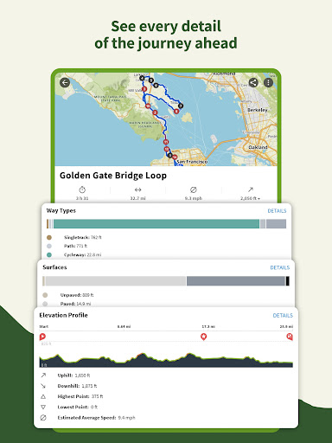
Task: Tap the red finish marker at 28.0 mi
Action: click(290, 337)
